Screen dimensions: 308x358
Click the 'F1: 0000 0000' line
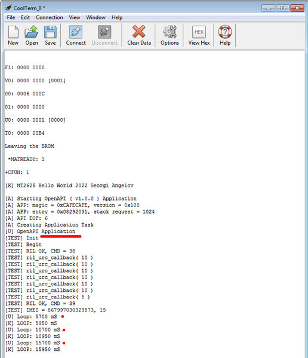click(24, 67)
